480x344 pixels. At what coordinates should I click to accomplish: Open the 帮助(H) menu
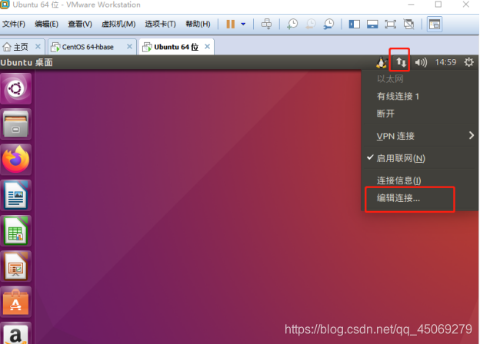tap(198, 24)
